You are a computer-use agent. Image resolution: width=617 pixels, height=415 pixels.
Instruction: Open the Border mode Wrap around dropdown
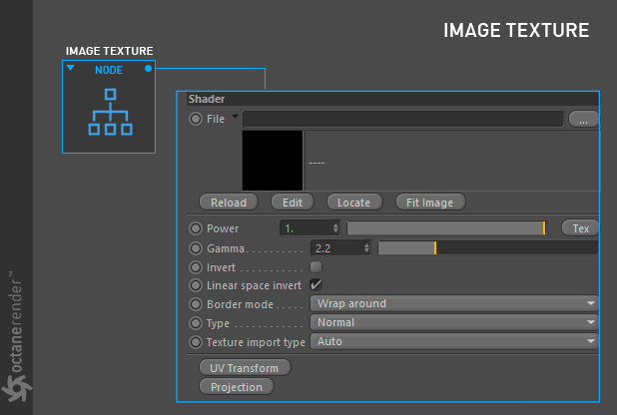(x=454, y=303)
